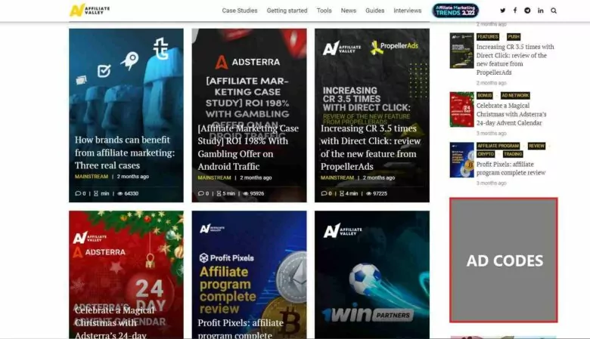
Task: Open sidebar link 'Increasing CR 3.5 times with Direct Click'
Action: pos(515,60)
